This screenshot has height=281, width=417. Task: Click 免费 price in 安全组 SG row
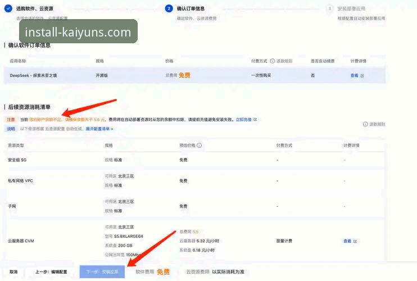183,160
